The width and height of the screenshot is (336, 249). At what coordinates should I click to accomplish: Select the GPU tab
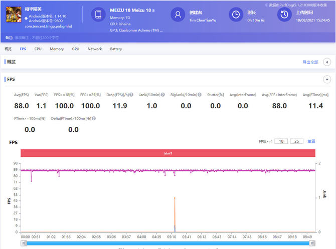75,49
